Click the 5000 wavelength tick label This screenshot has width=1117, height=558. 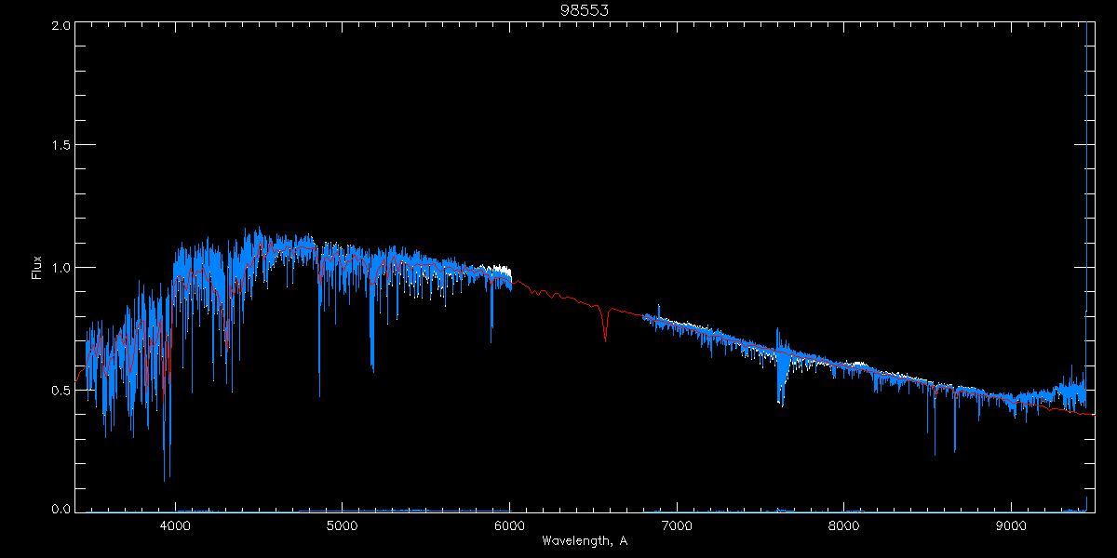(343, 526)
